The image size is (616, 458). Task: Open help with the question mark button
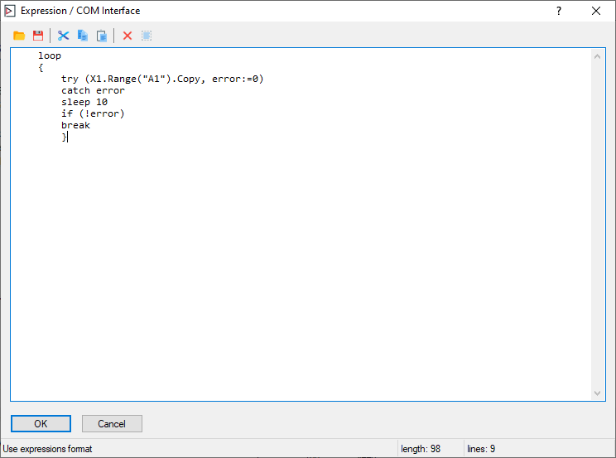(x=559, y=11)
